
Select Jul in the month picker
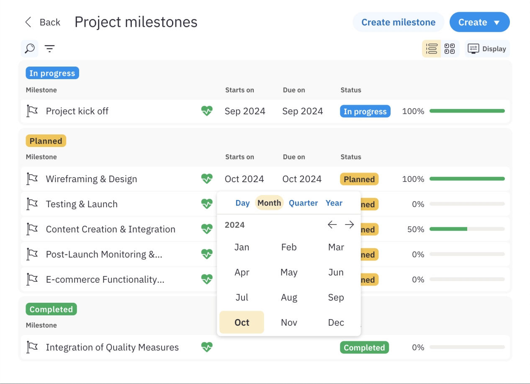[x=242, y=297]
